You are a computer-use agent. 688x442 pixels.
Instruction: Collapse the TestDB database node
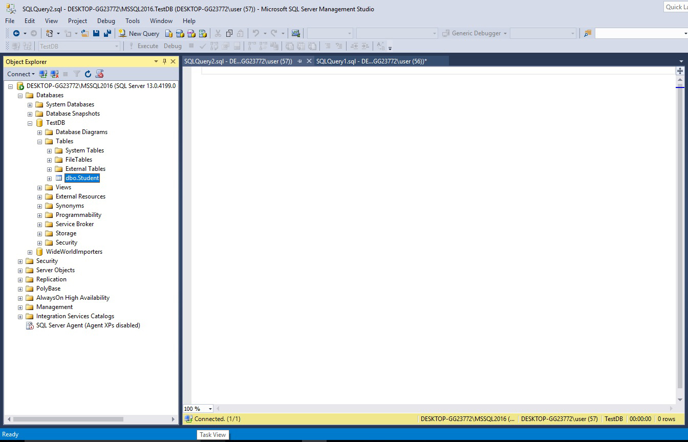(x=30, y=123)
